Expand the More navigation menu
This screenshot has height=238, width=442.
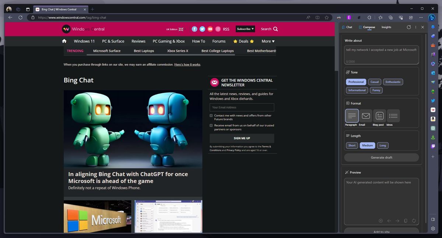coord(268,41)
